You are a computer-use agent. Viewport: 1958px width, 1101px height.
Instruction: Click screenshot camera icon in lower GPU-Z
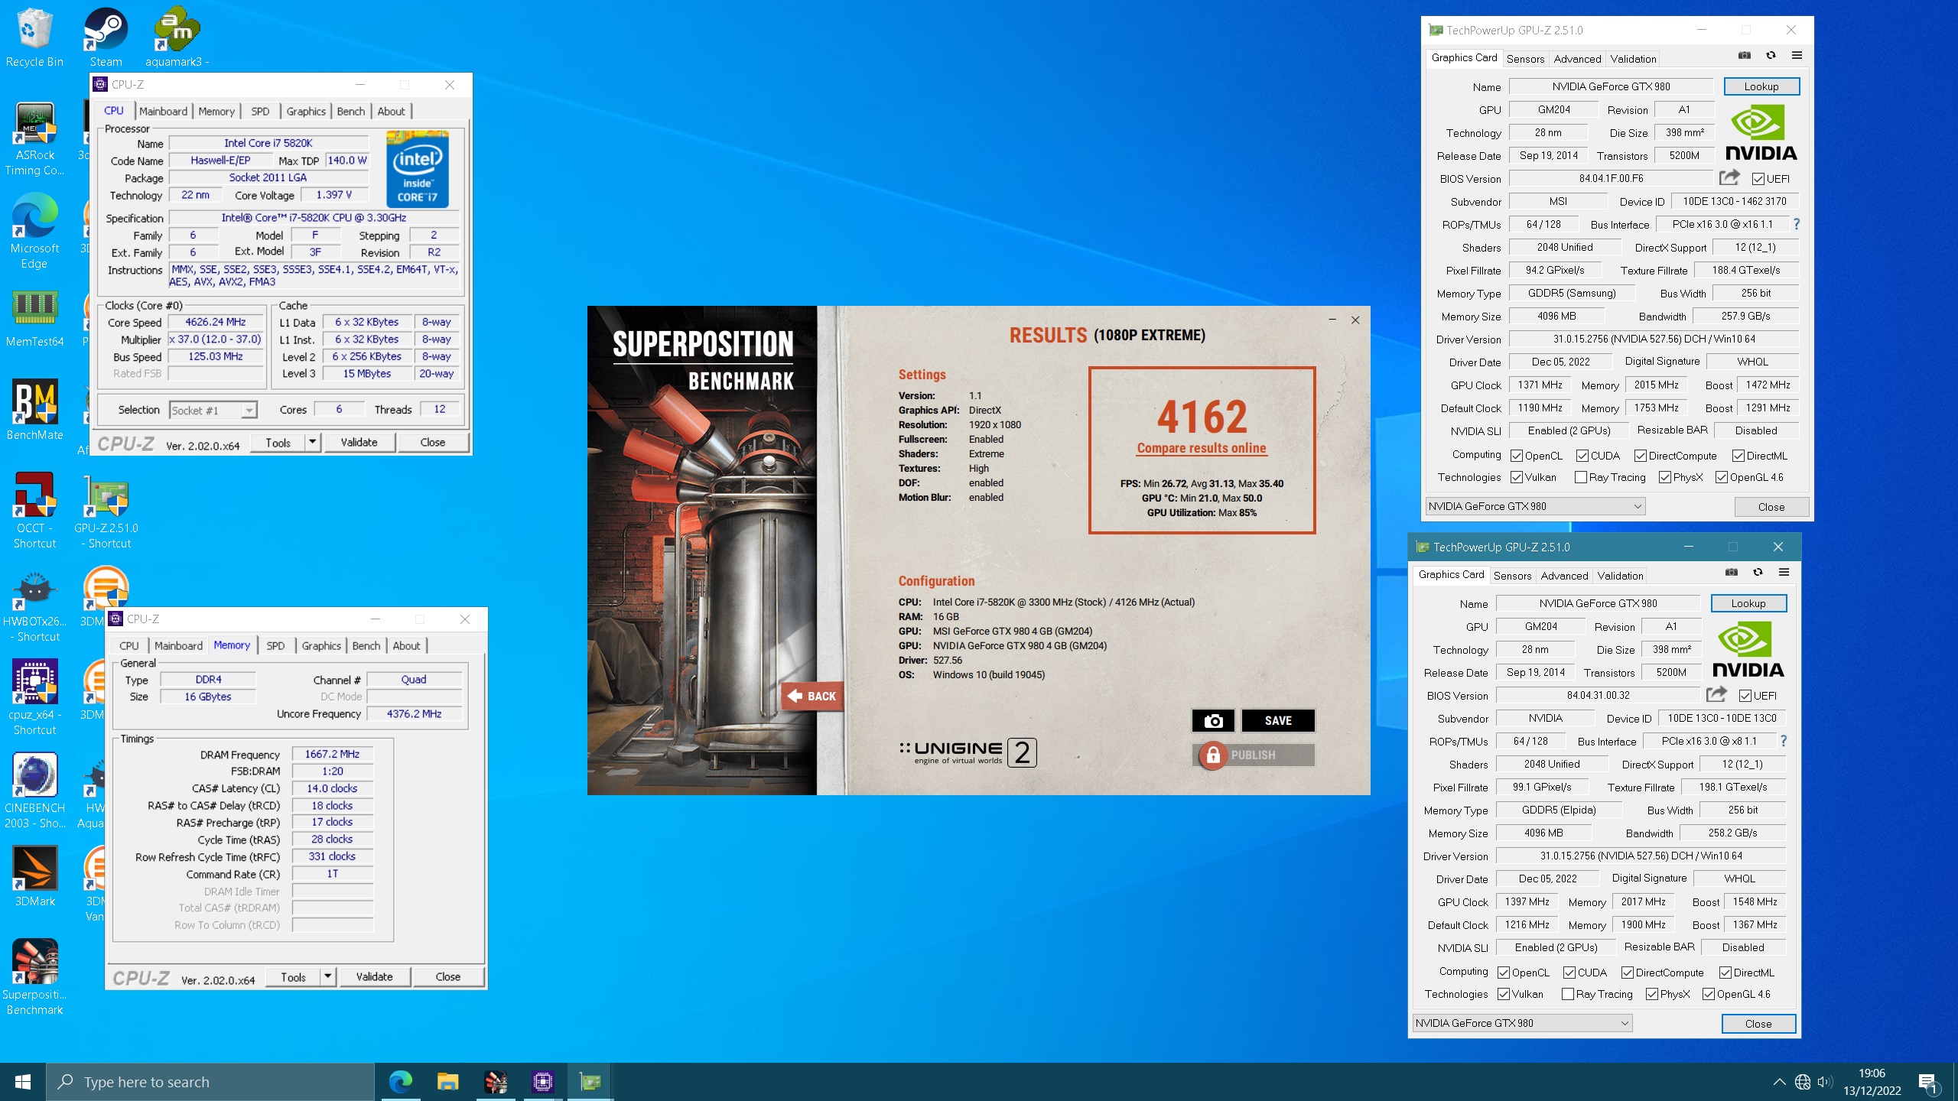pos(1732,572)
